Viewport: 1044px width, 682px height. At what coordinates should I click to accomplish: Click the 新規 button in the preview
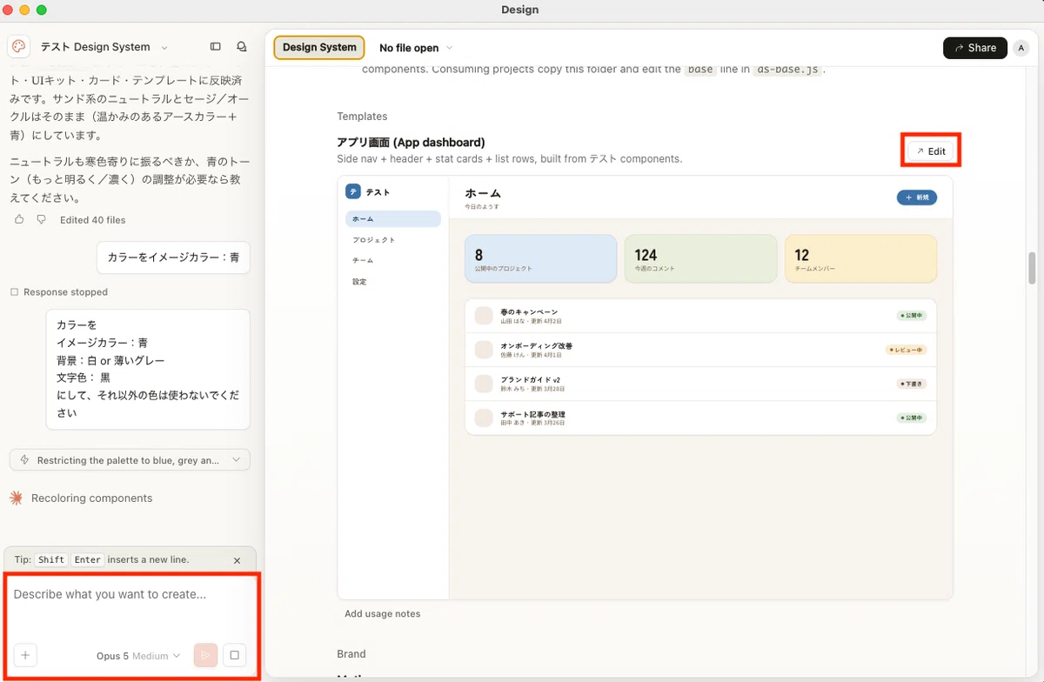(917, 197)
